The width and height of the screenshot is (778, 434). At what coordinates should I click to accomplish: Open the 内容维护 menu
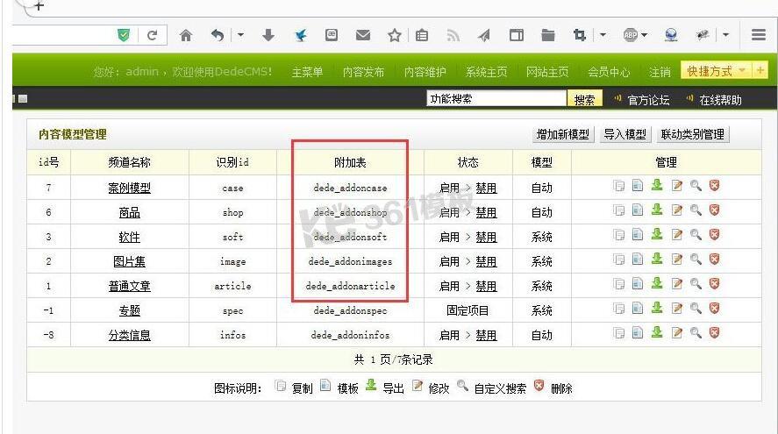(425, 72)
